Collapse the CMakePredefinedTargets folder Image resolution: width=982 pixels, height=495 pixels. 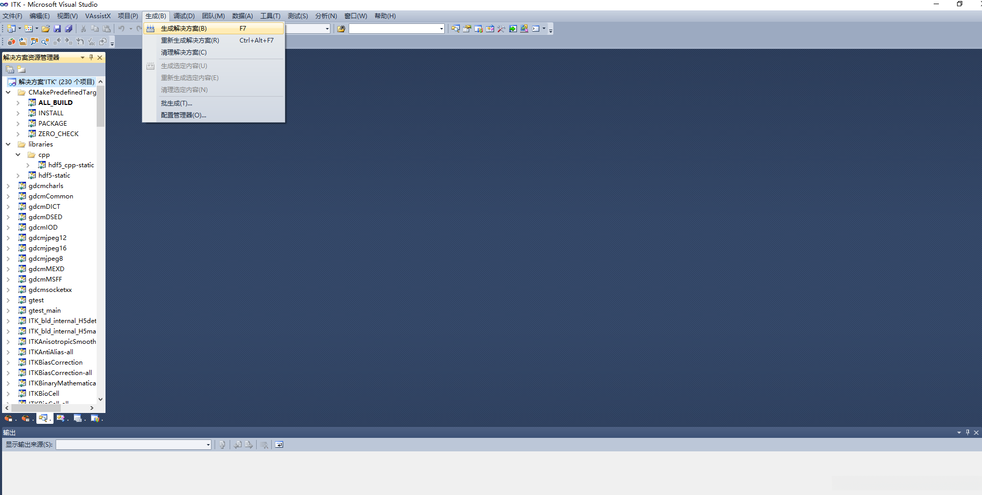(8, 92)
